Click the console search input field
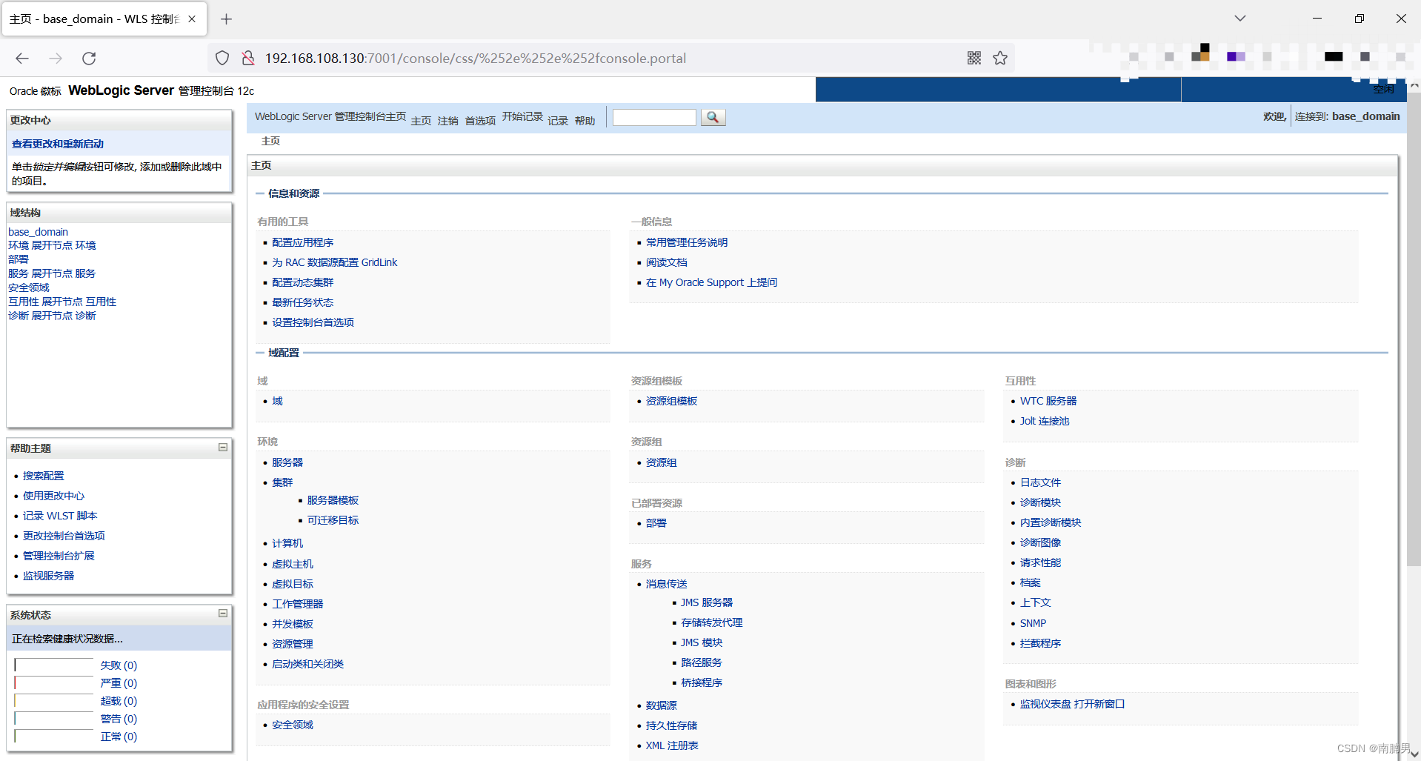The width and height of the screenshot is (1421, 761). coord(653,117)
